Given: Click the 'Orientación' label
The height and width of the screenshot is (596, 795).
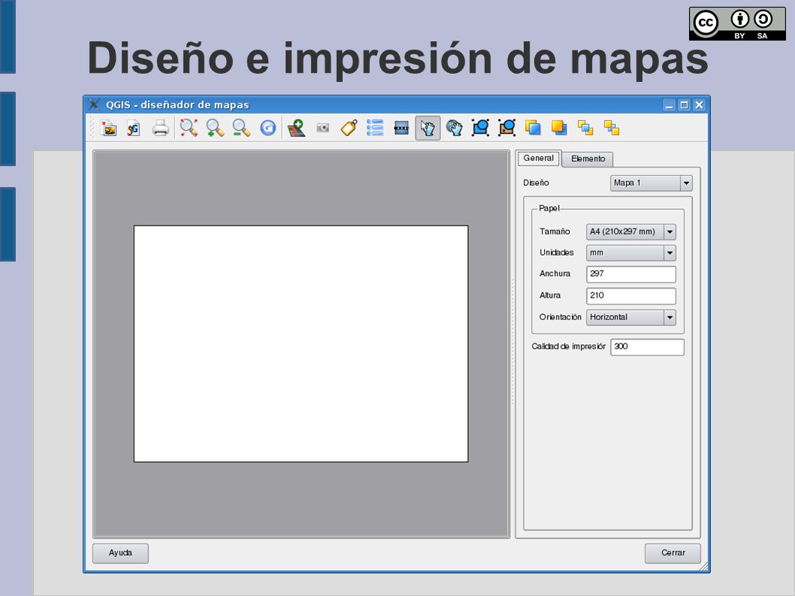Looking at the screenshot, I should click(x=561, y=317).
